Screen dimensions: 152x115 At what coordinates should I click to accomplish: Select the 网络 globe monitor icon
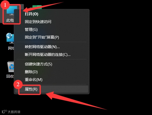click(10, 39)
